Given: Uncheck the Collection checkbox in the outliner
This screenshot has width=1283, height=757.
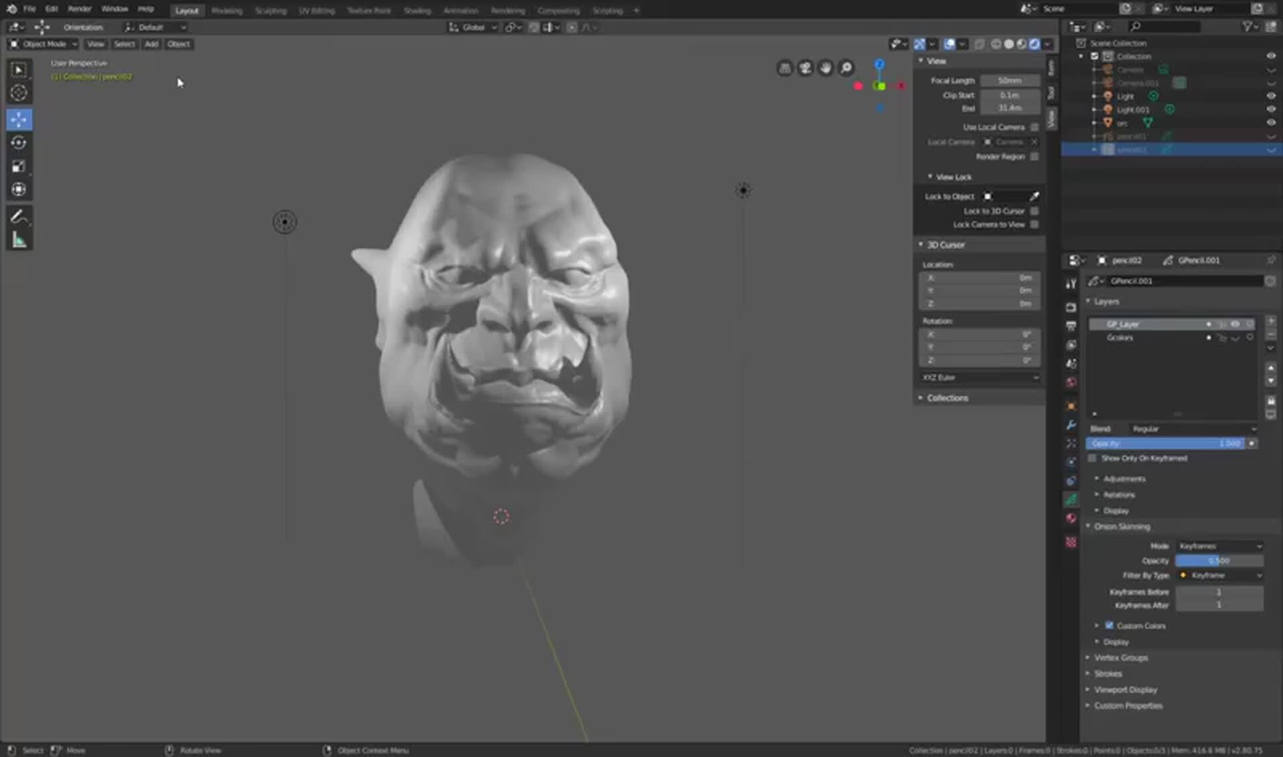Looking at the screenshot, I should [1094, 56].
